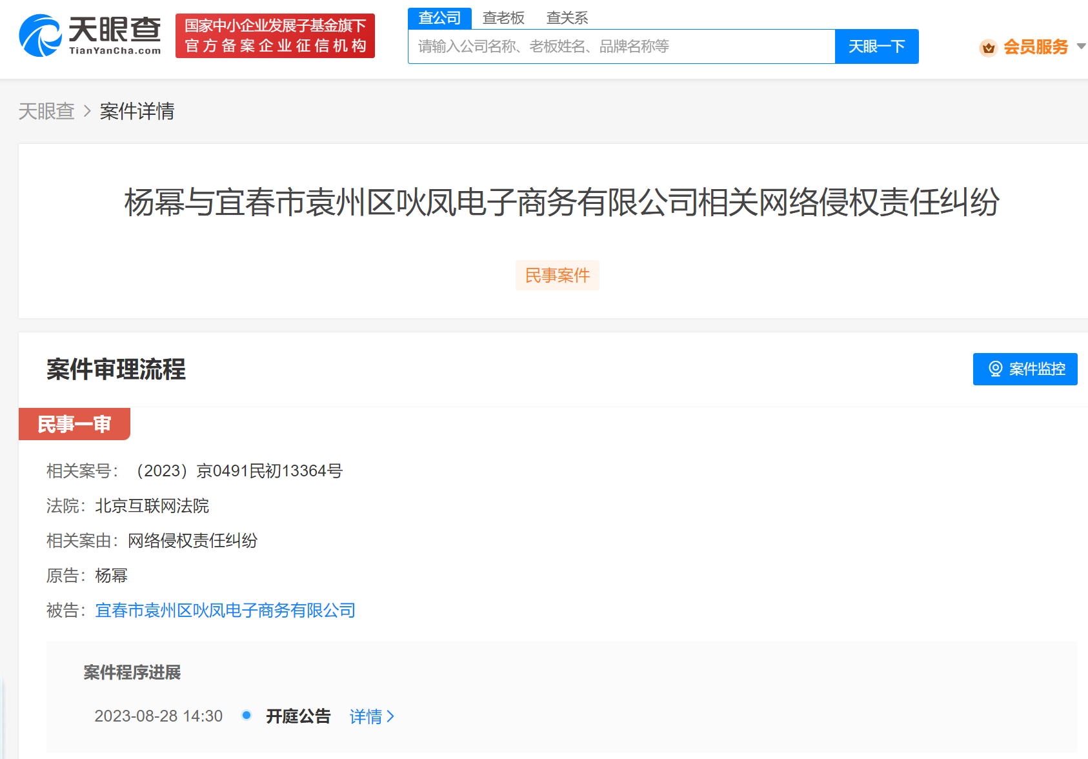The width and height of the screenshot is (1088, 759).
Task: Select the 查公司 tab
Action: pos(439,17)
